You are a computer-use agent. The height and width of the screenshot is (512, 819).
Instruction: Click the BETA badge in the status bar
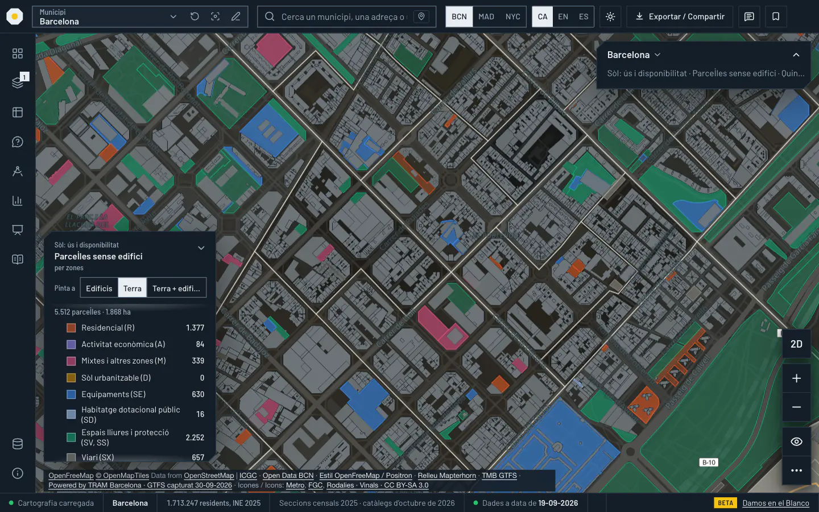[x=725, y=503]
